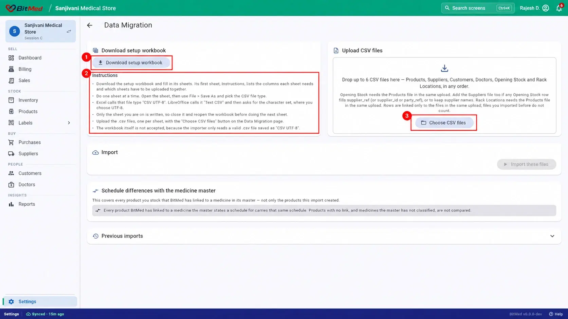Expand the Labels submenu chevron

(x=69, y=123)
